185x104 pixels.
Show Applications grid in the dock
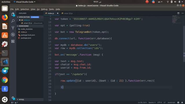click(x=5, y=99)
